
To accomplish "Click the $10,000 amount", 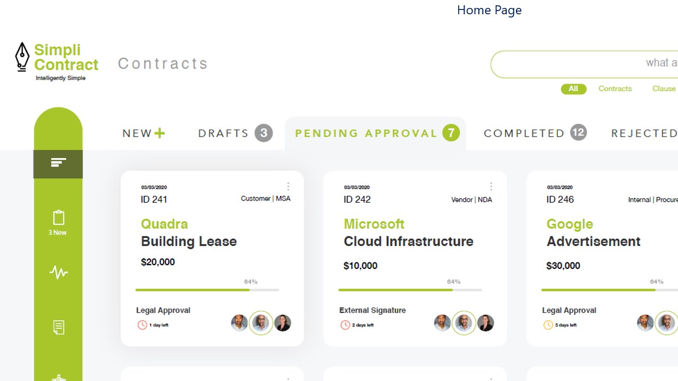I will pos(361,266).
